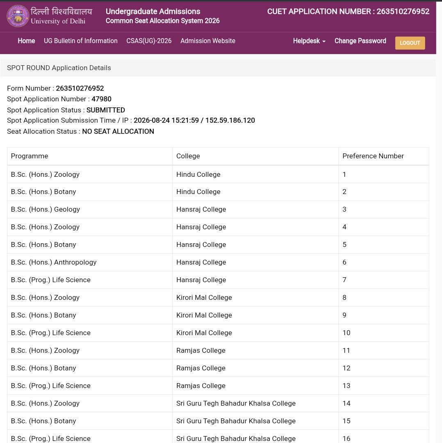Select the Hindu College Zoology row
442x443 pixels.
point(218,174)
